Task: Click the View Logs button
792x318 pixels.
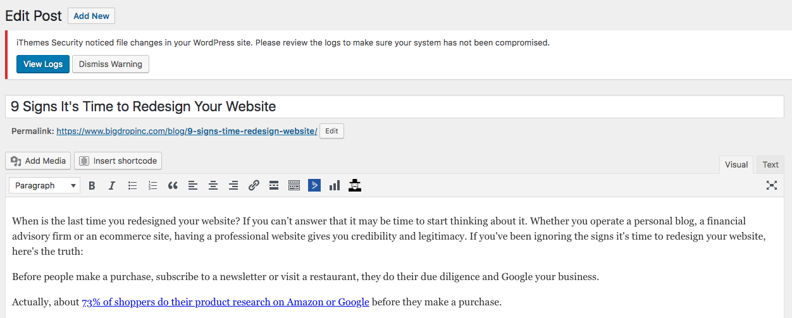Action: coord(43,64)
